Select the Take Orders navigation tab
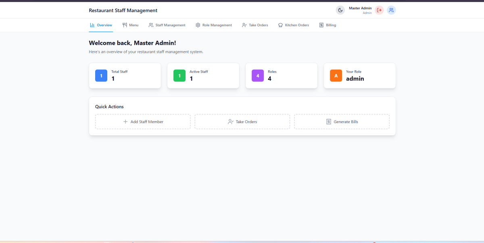This screenshot has width=484, height=243. click(255, 25)
